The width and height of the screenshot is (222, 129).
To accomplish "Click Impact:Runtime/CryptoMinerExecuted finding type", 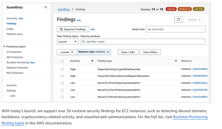I will click(x=119, y=69).
